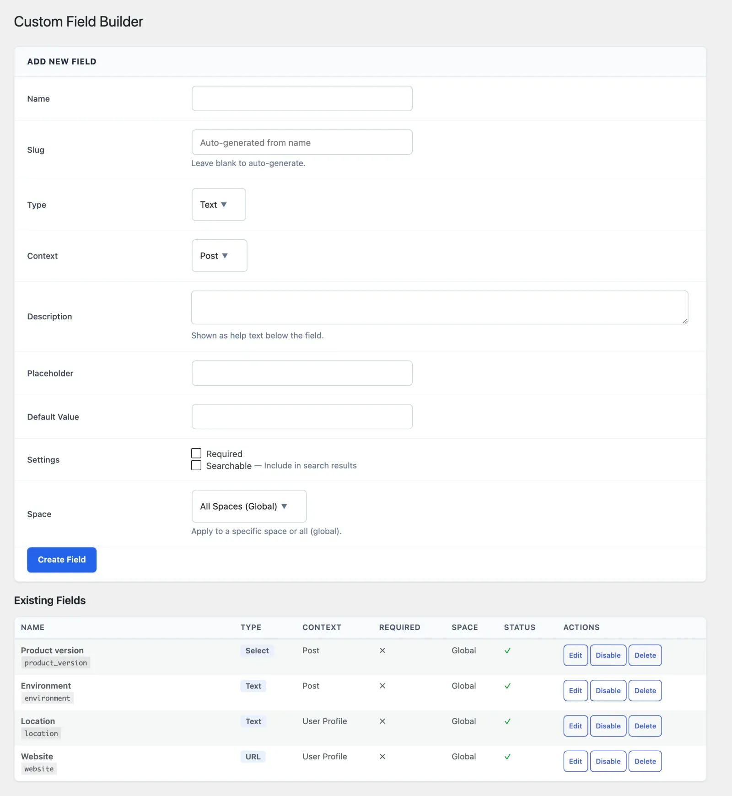The width and height of the screenshot is (732, 796).
Task: Click the Name input field
Action: [302, 98]
